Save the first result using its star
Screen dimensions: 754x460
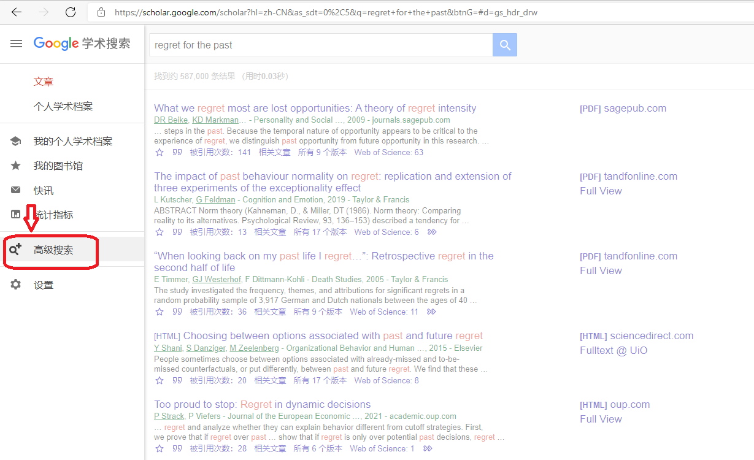click(160, 152)
